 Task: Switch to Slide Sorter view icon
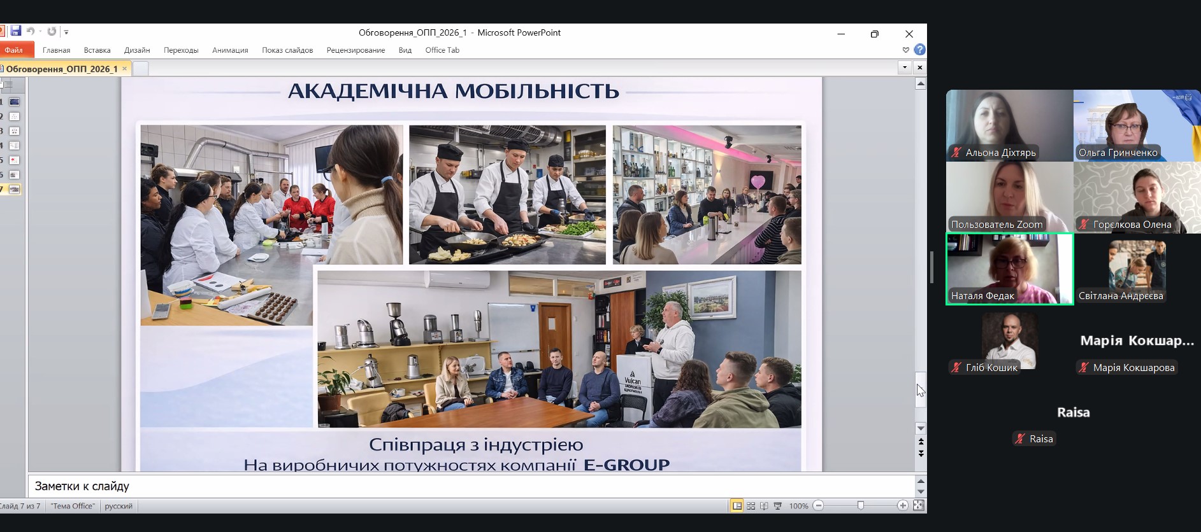751,506
